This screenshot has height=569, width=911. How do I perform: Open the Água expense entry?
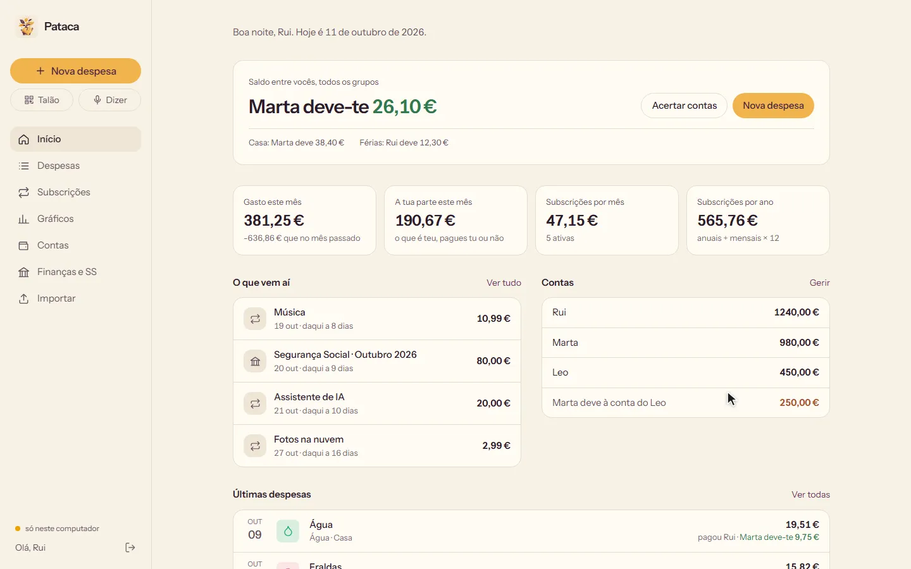pos(531,531)
